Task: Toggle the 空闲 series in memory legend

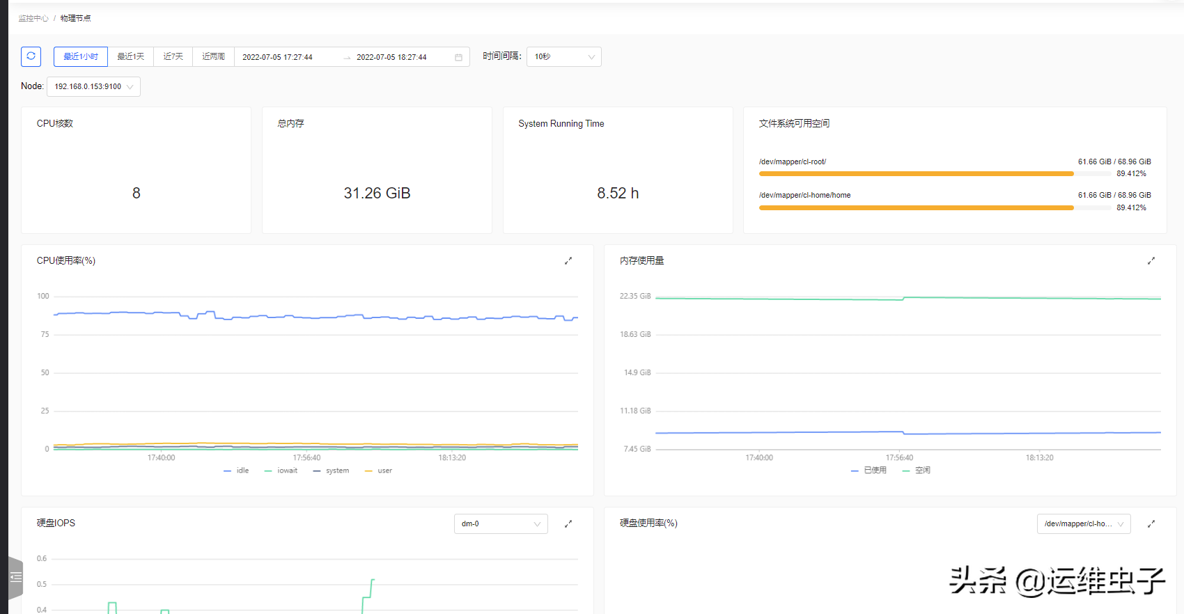Action: click(916, 471)
